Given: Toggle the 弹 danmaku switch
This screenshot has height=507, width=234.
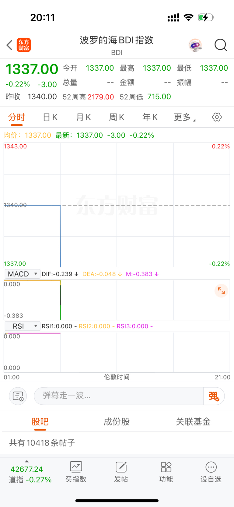Looking at the screenshot, I should (x=214, y=396).
